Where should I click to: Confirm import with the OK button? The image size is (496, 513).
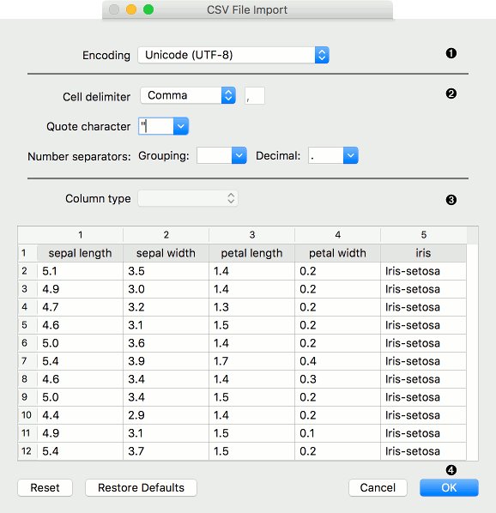point(449,488)
